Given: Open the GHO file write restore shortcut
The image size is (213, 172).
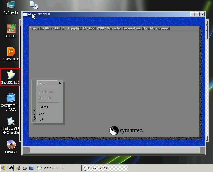Looking at the screenshot, I should (x=10, y=102).
